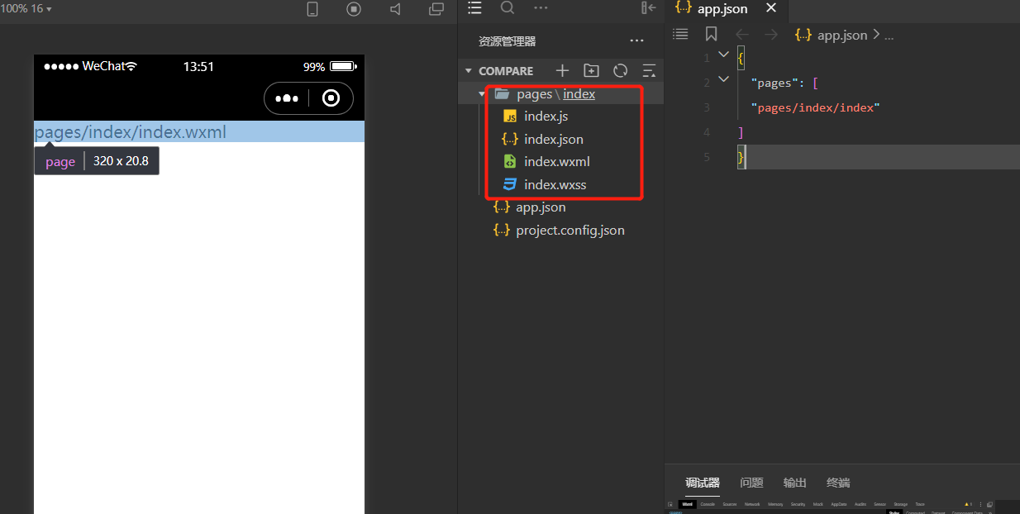Navigate back with the left arrow in editor

click(x=742, y=34)
